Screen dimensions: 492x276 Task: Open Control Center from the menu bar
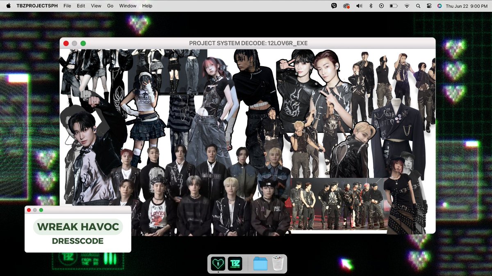point(429,6)
